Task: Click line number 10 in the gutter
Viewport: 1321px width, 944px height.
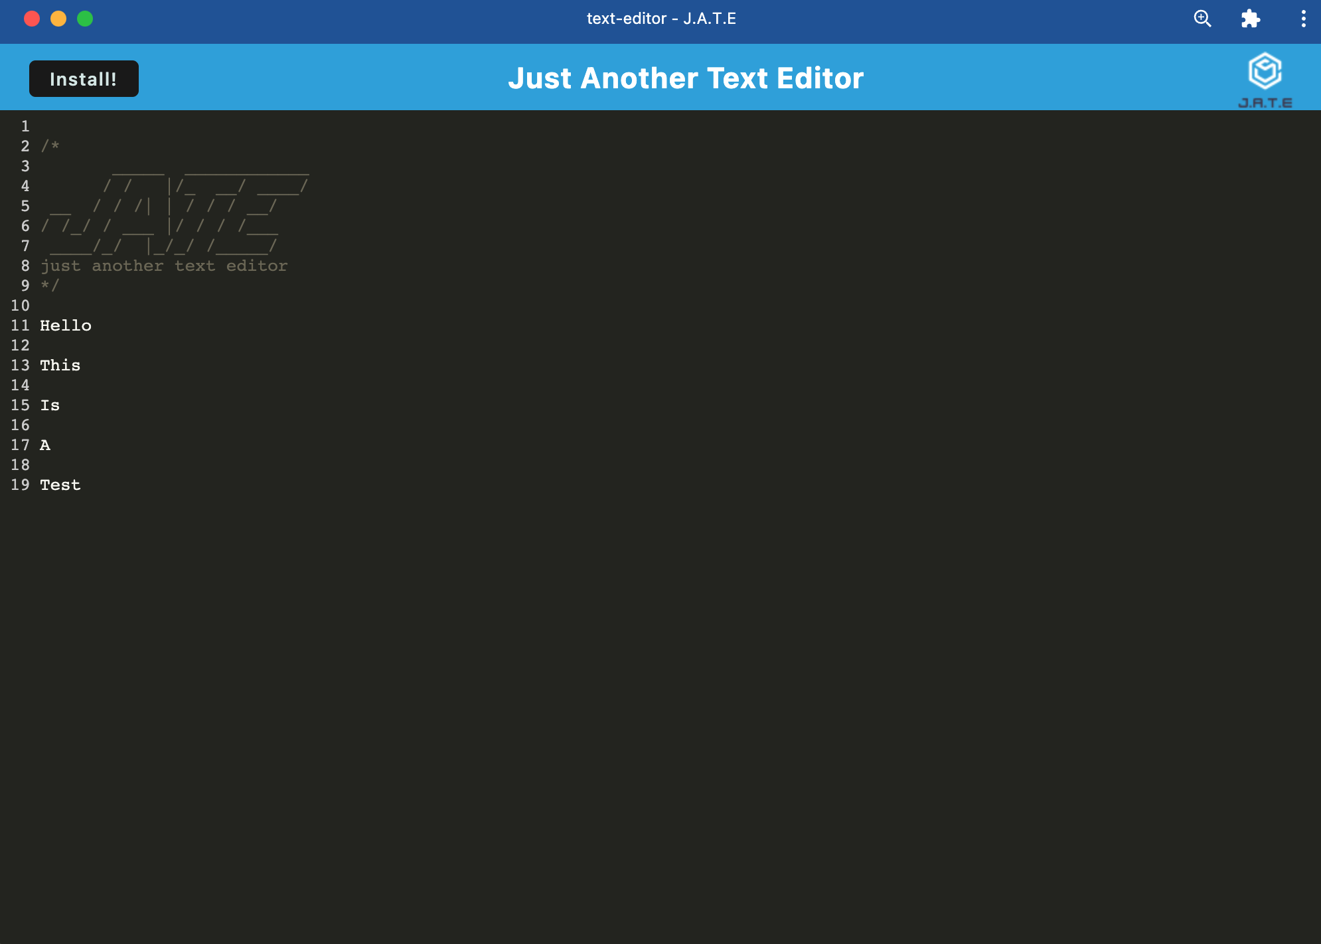Action: pos(20,306)
